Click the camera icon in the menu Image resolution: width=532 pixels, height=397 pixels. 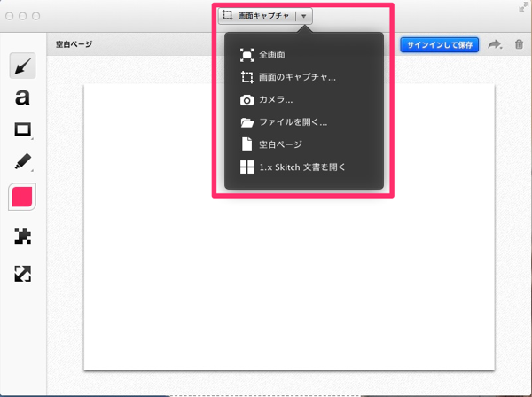point(247,100)
